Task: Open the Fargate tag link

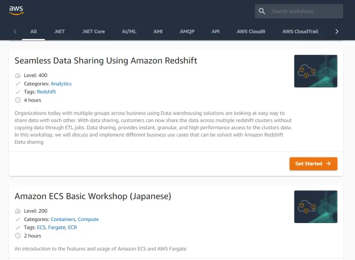Action: [x=57, y=227]
